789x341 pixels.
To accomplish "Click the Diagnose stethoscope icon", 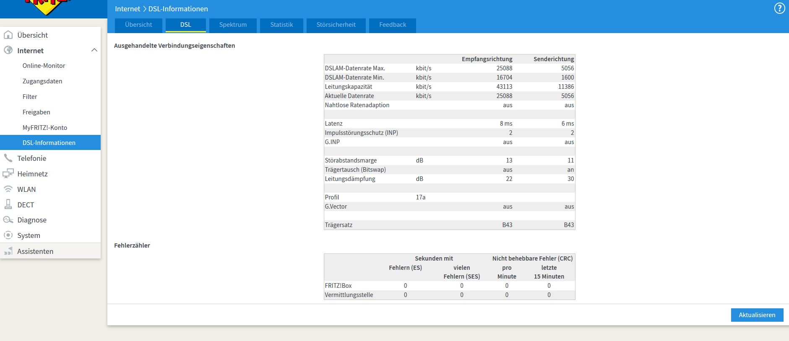I will pos(8,220).
